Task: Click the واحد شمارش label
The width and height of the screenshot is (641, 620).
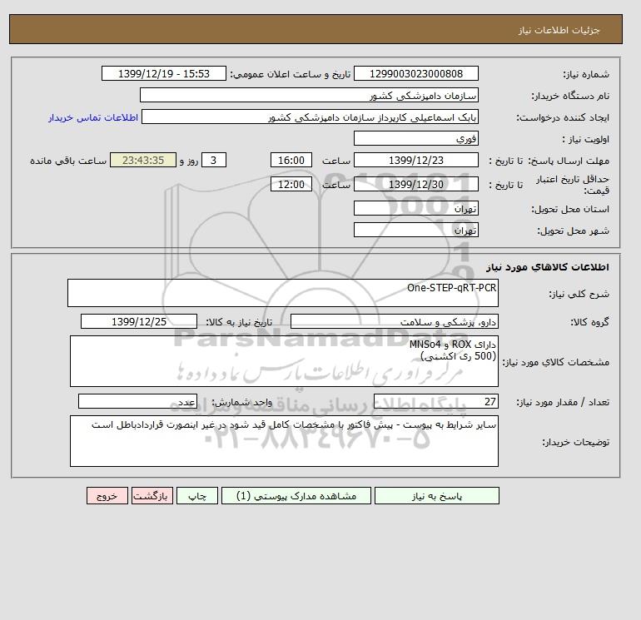Action: (x=241, y=403)
